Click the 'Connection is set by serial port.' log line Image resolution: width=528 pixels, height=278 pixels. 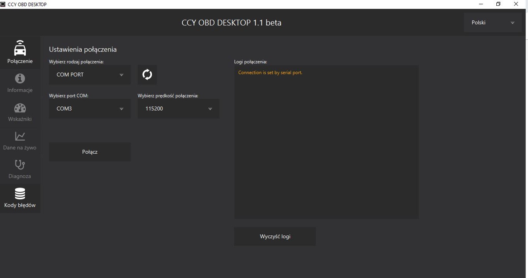coord(270,73)
